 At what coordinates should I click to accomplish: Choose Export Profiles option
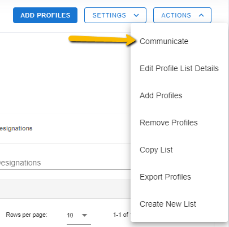coord(179,177)
